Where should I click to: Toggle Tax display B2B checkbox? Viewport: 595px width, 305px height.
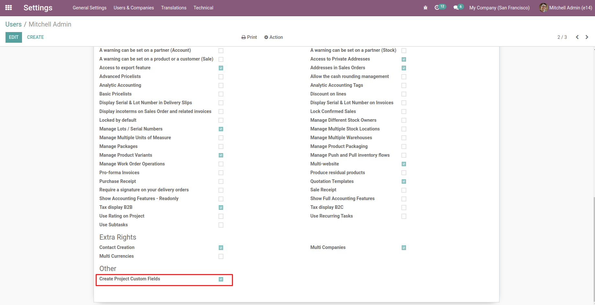221,208
